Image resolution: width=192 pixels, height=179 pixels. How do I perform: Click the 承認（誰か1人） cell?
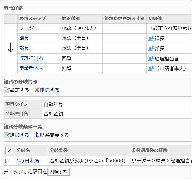click(x=81, y=28)
